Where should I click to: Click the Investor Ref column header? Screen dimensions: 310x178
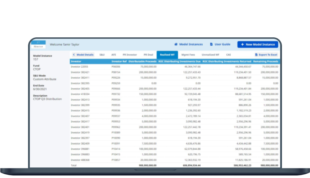(119, 61)
